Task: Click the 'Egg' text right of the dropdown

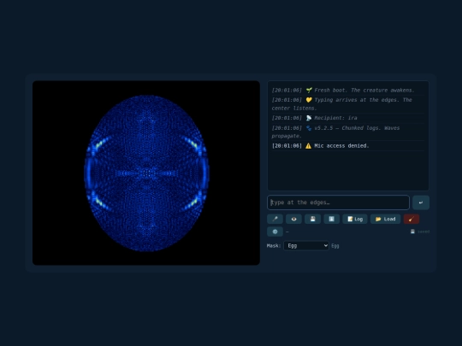Action: click(x=335, y=246)
